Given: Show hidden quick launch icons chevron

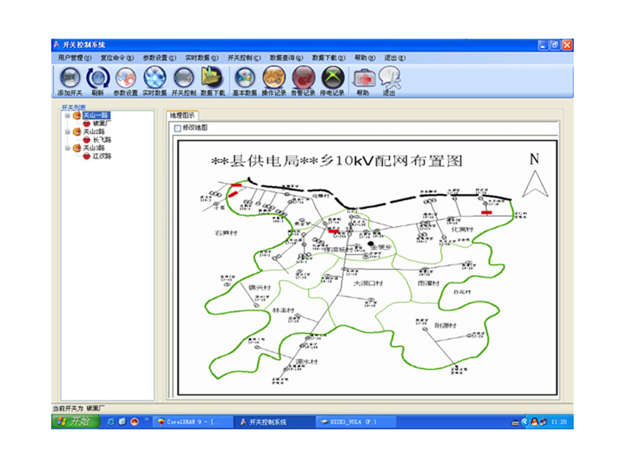Looking at the screenshot, I should coord(146,419).
